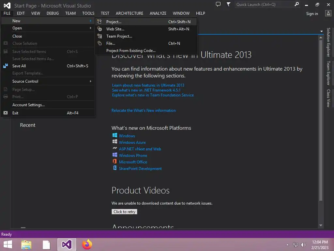Viewport: 334px width, 251px height.
Task: Open the VIEW menu
Action: pos(36,13)
